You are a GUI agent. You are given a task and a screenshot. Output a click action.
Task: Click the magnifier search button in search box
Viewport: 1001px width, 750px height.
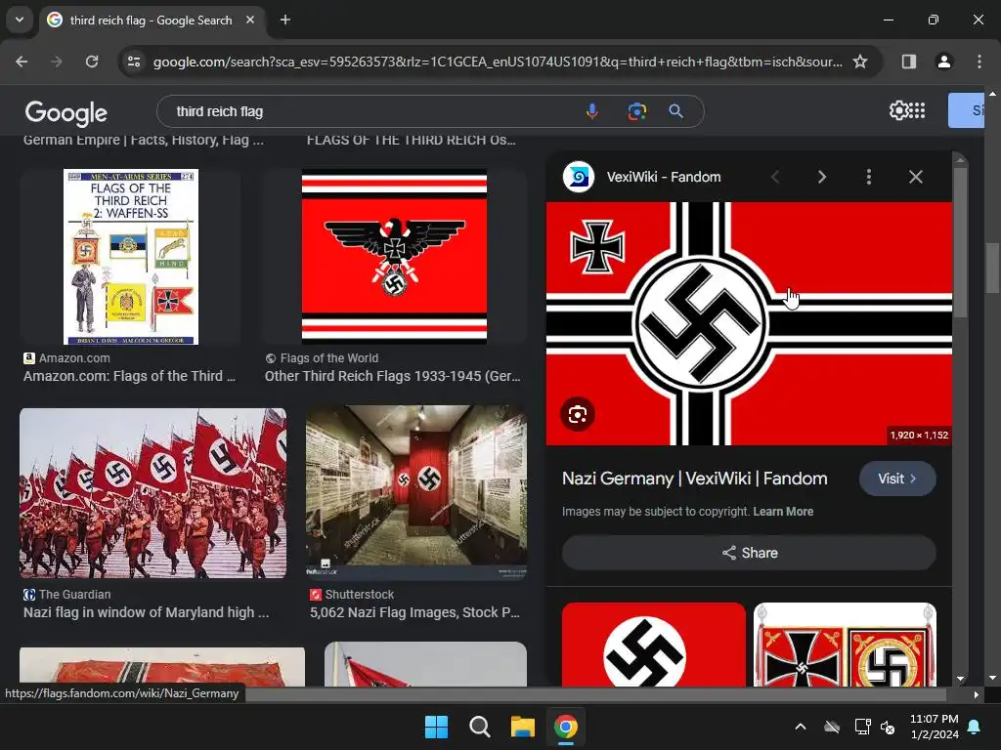click(x=676, y=111)
